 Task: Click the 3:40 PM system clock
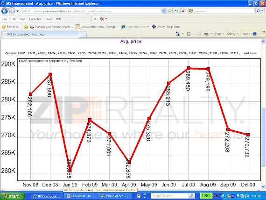tap(256, 196)
